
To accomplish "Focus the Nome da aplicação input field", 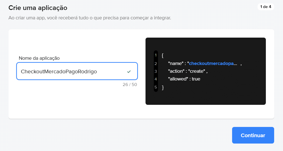I will point(77,71).
